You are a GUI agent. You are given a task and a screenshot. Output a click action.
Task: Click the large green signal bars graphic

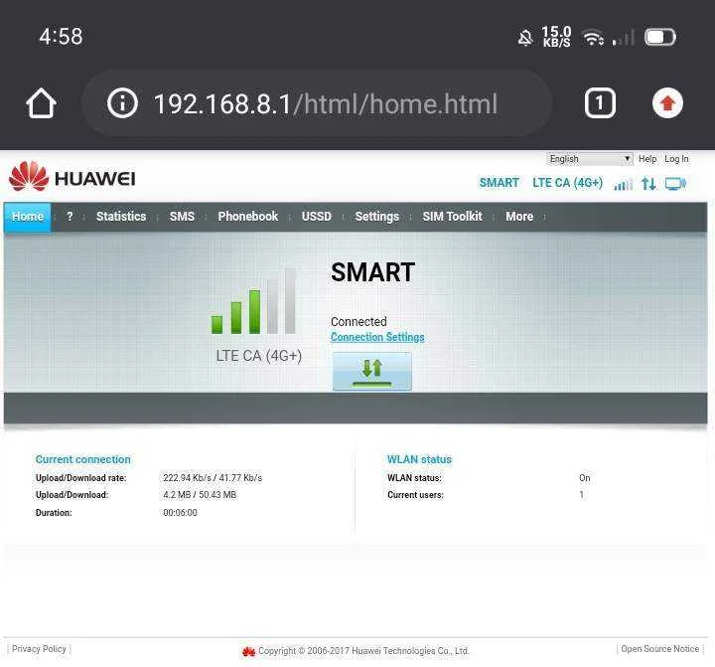point(253,301)
